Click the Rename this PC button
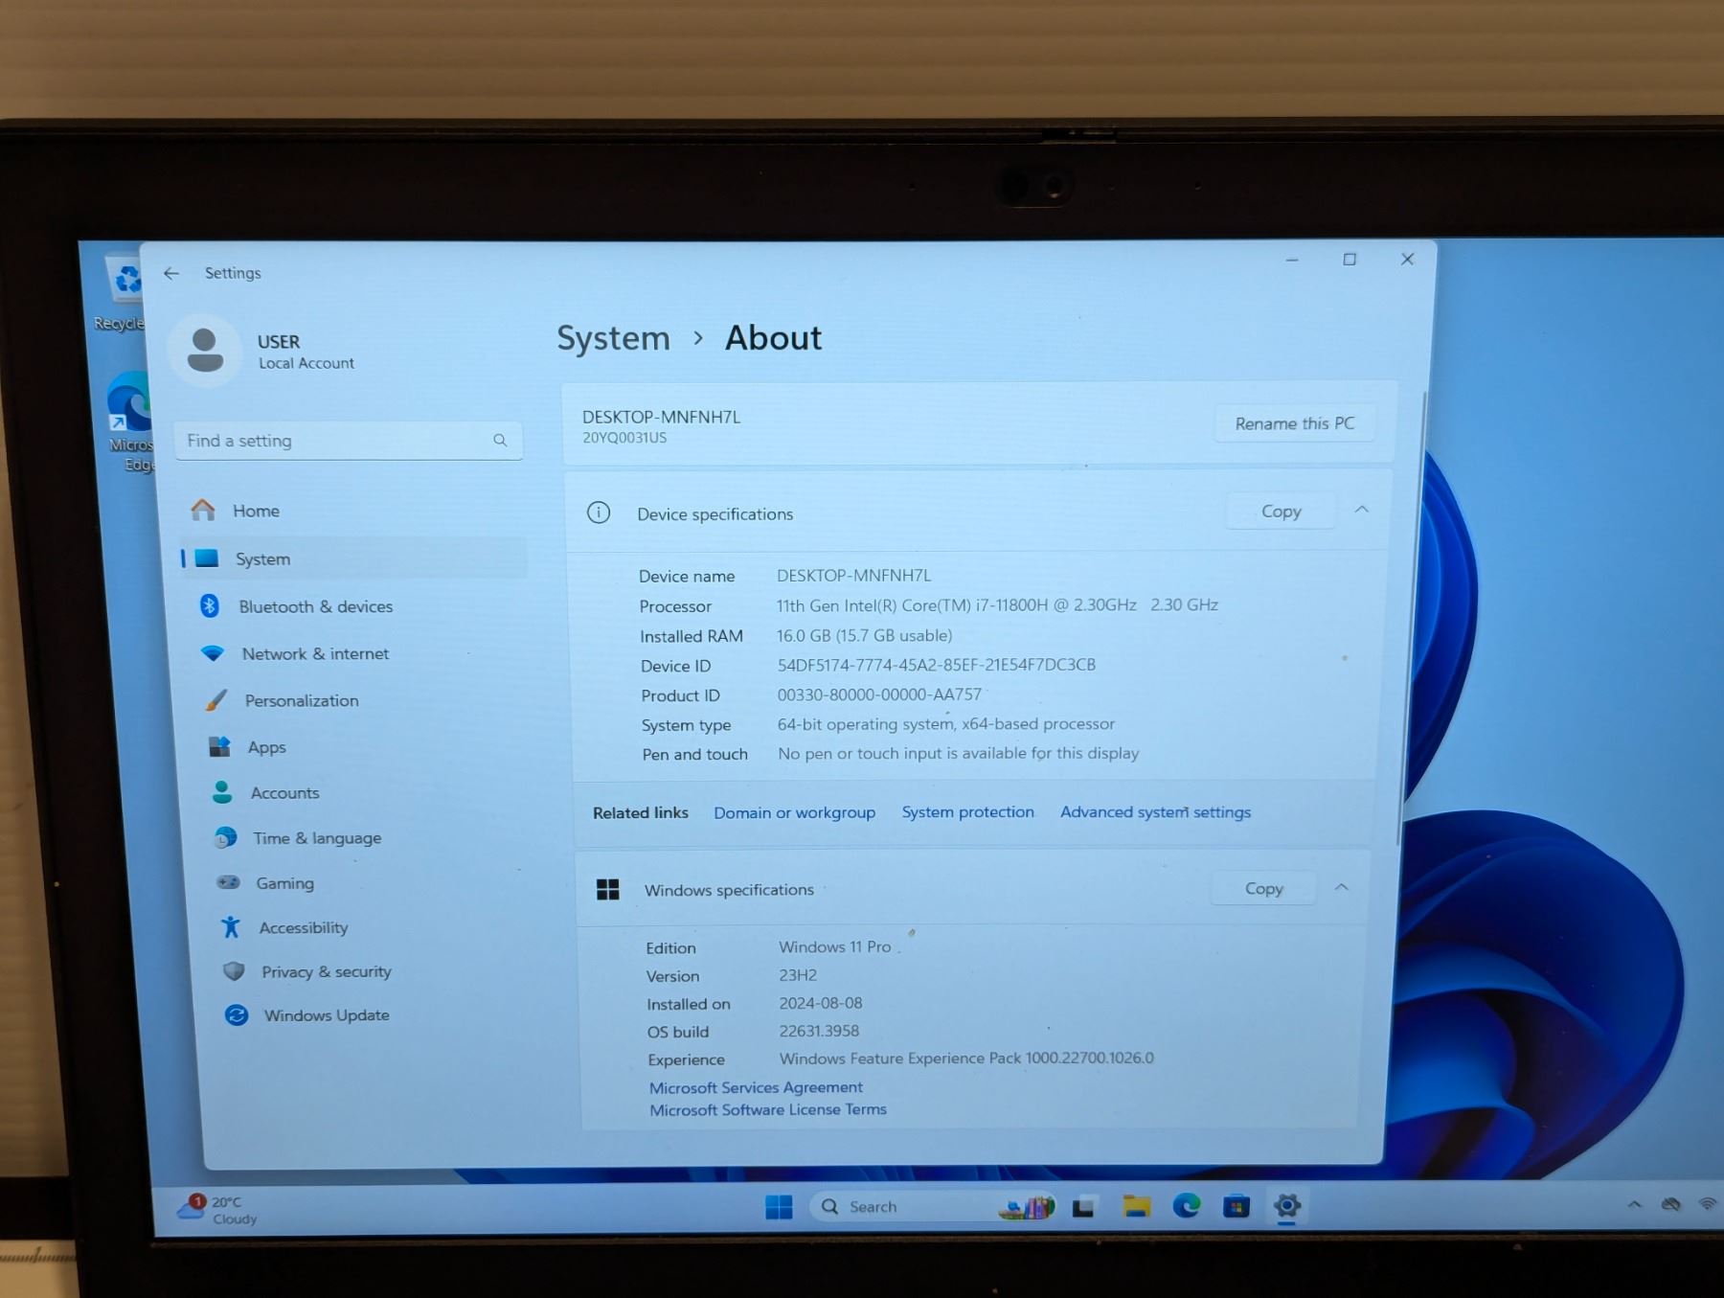 [x=1294, y=423]
